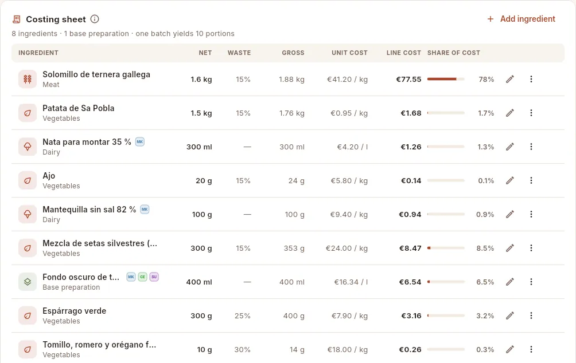576x363 pixels.
Task: Click the Espárrago verde ingredient name
Action: (x=75, y=311)
